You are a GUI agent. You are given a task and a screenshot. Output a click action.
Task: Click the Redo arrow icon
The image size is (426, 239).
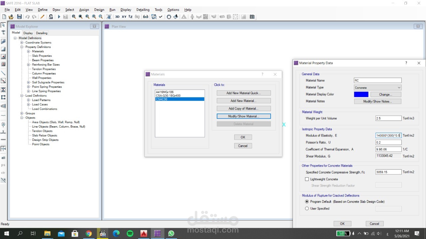[x=34, y=17]
